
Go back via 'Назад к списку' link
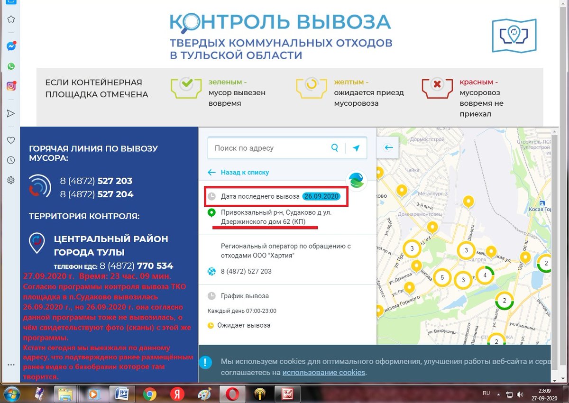point(239,173)
